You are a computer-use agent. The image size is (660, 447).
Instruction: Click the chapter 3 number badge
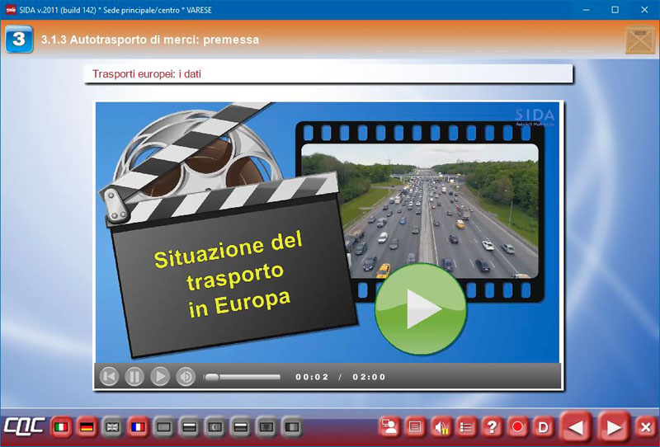[19, 39]
